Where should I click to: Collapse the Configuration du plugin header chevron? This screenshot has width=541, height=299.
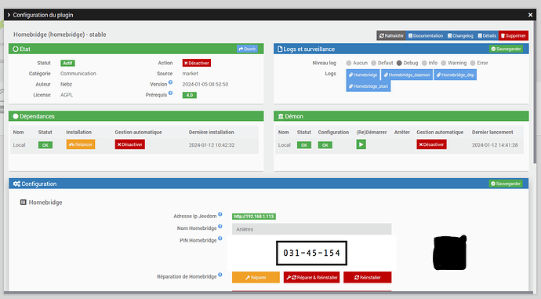pyautogui.click(x=9, y=15)
